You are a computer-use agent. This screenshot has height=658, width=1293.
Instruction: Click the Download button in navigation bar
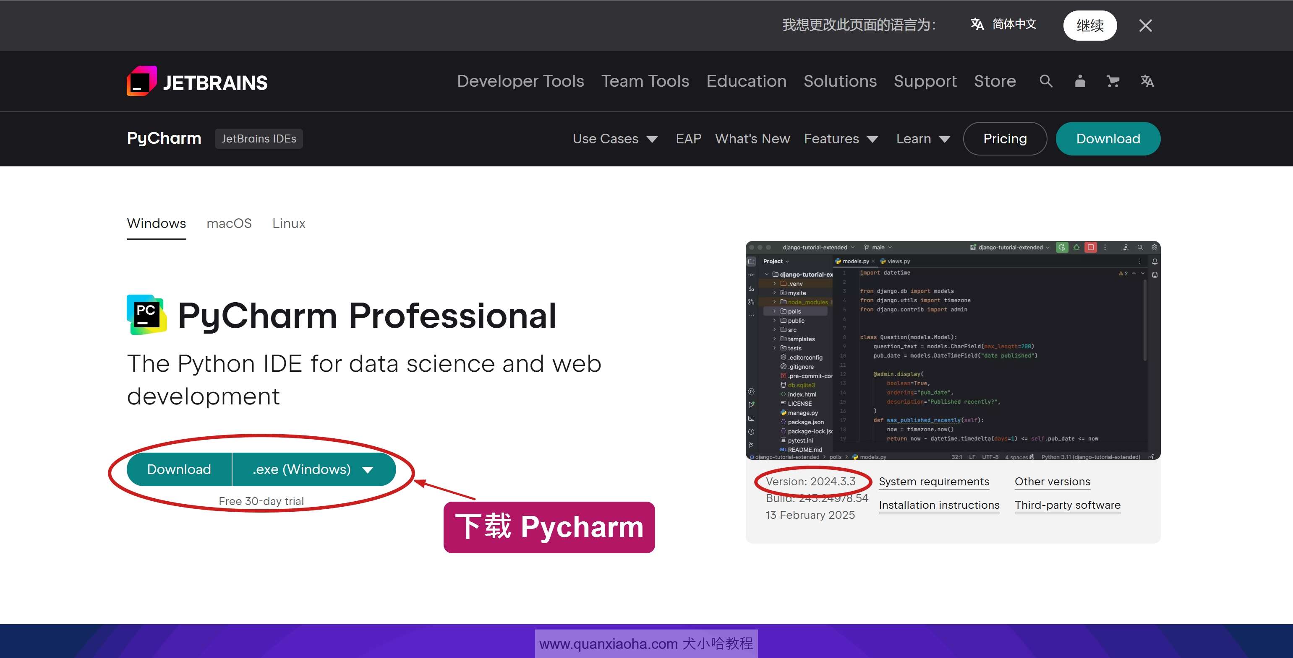click(x=1108, y=139)
